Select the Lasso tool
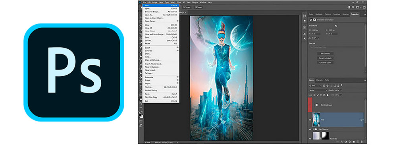The image size is (397, 145). click(x=141, y=25)
